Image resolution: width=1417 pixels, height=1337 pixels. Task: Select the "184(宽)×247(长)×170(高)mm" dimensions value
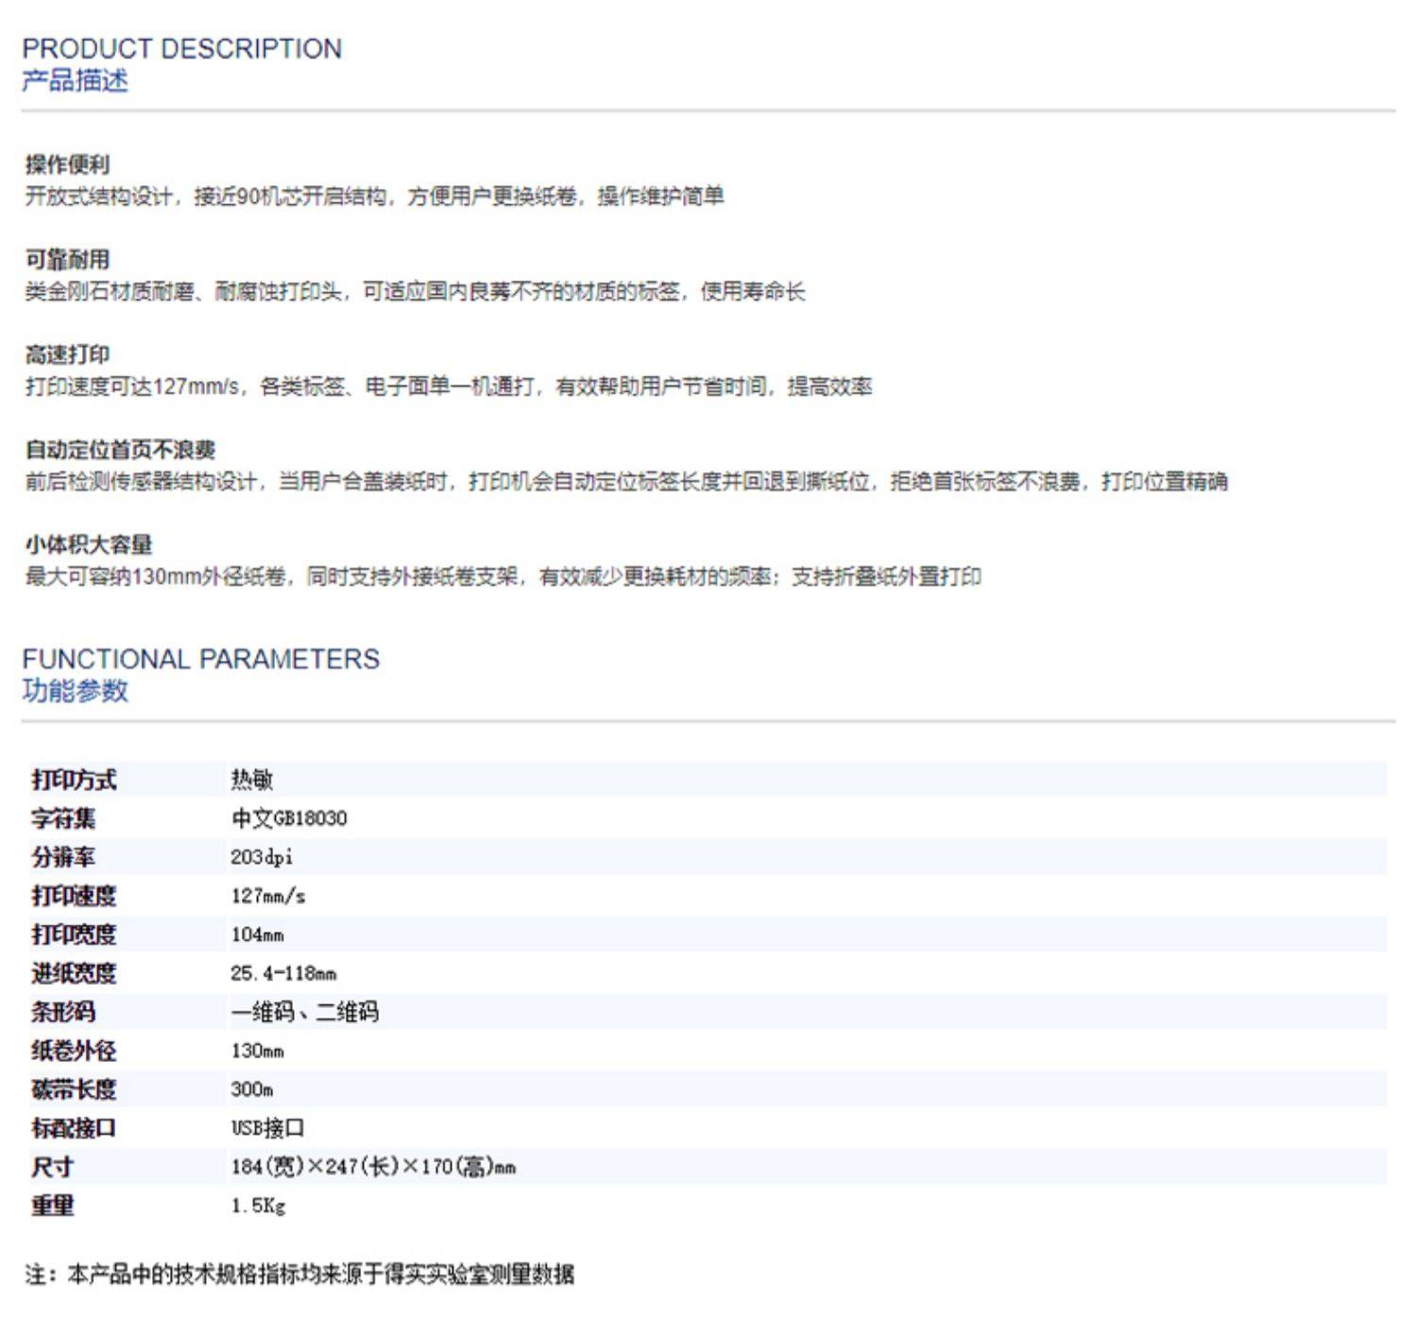point(373,1167)
